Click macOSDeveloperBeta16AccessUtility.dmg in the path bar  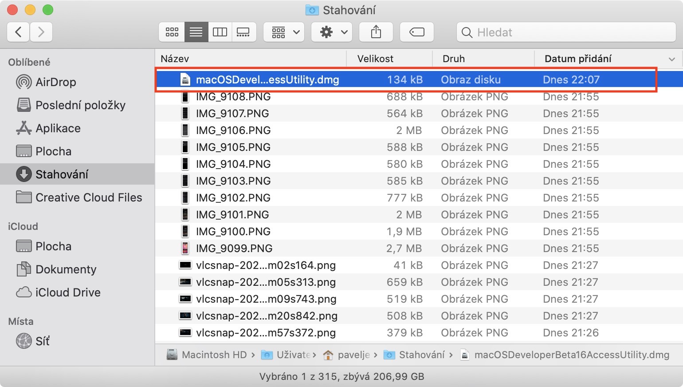pyautogui.click(x=565, y=355)
